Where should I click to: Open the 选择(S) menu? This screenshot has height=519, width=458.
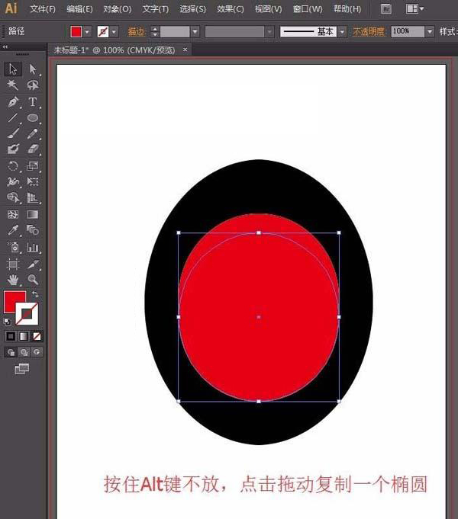click(192, 9)
